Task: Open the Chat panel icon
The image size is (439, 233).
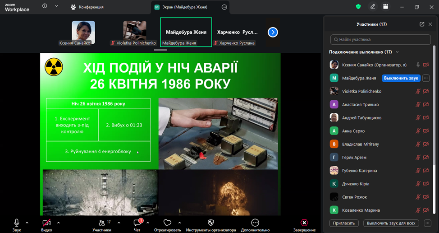Action: click(138, 223)
